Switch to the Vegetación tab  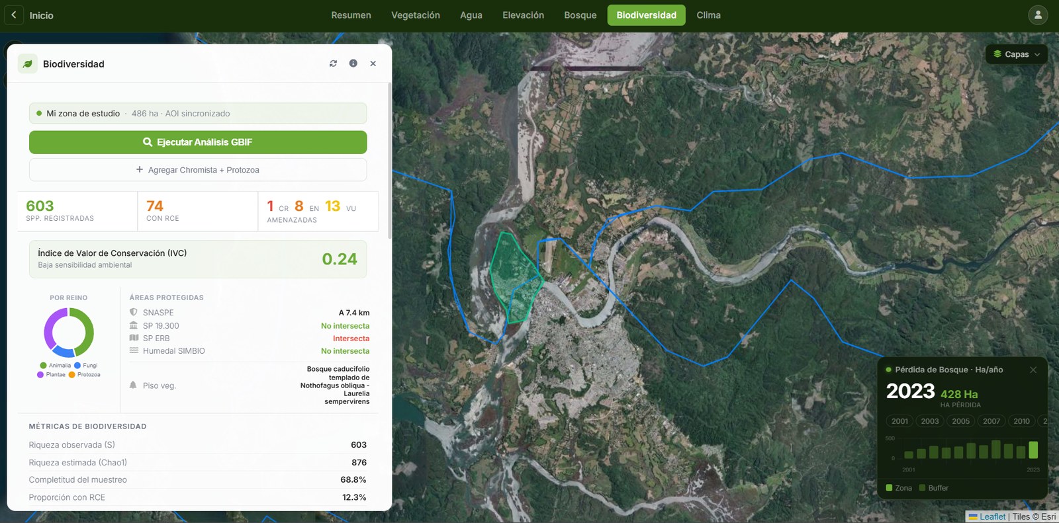(416, 15)
